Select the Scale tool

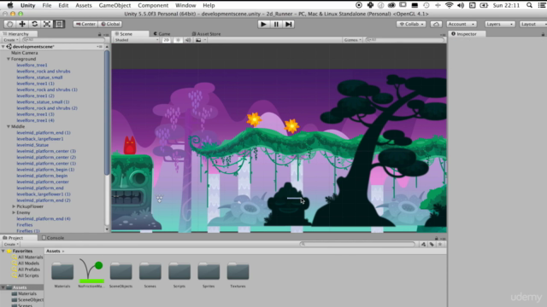point(47,24)
